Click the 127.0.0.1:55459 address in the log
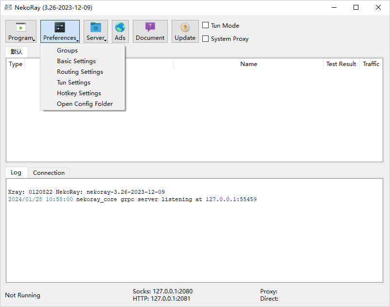Image resolution: width=390 pixels, height=307 pixels. tap(231, 199)
